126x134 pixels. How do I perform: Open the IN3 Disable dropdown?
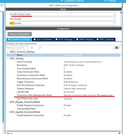pos(65,23)
